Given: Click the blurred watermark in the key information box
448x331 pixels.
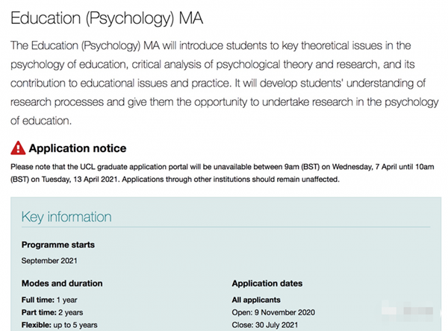Looking at the screenshot, I should click(x=408, y=309).
